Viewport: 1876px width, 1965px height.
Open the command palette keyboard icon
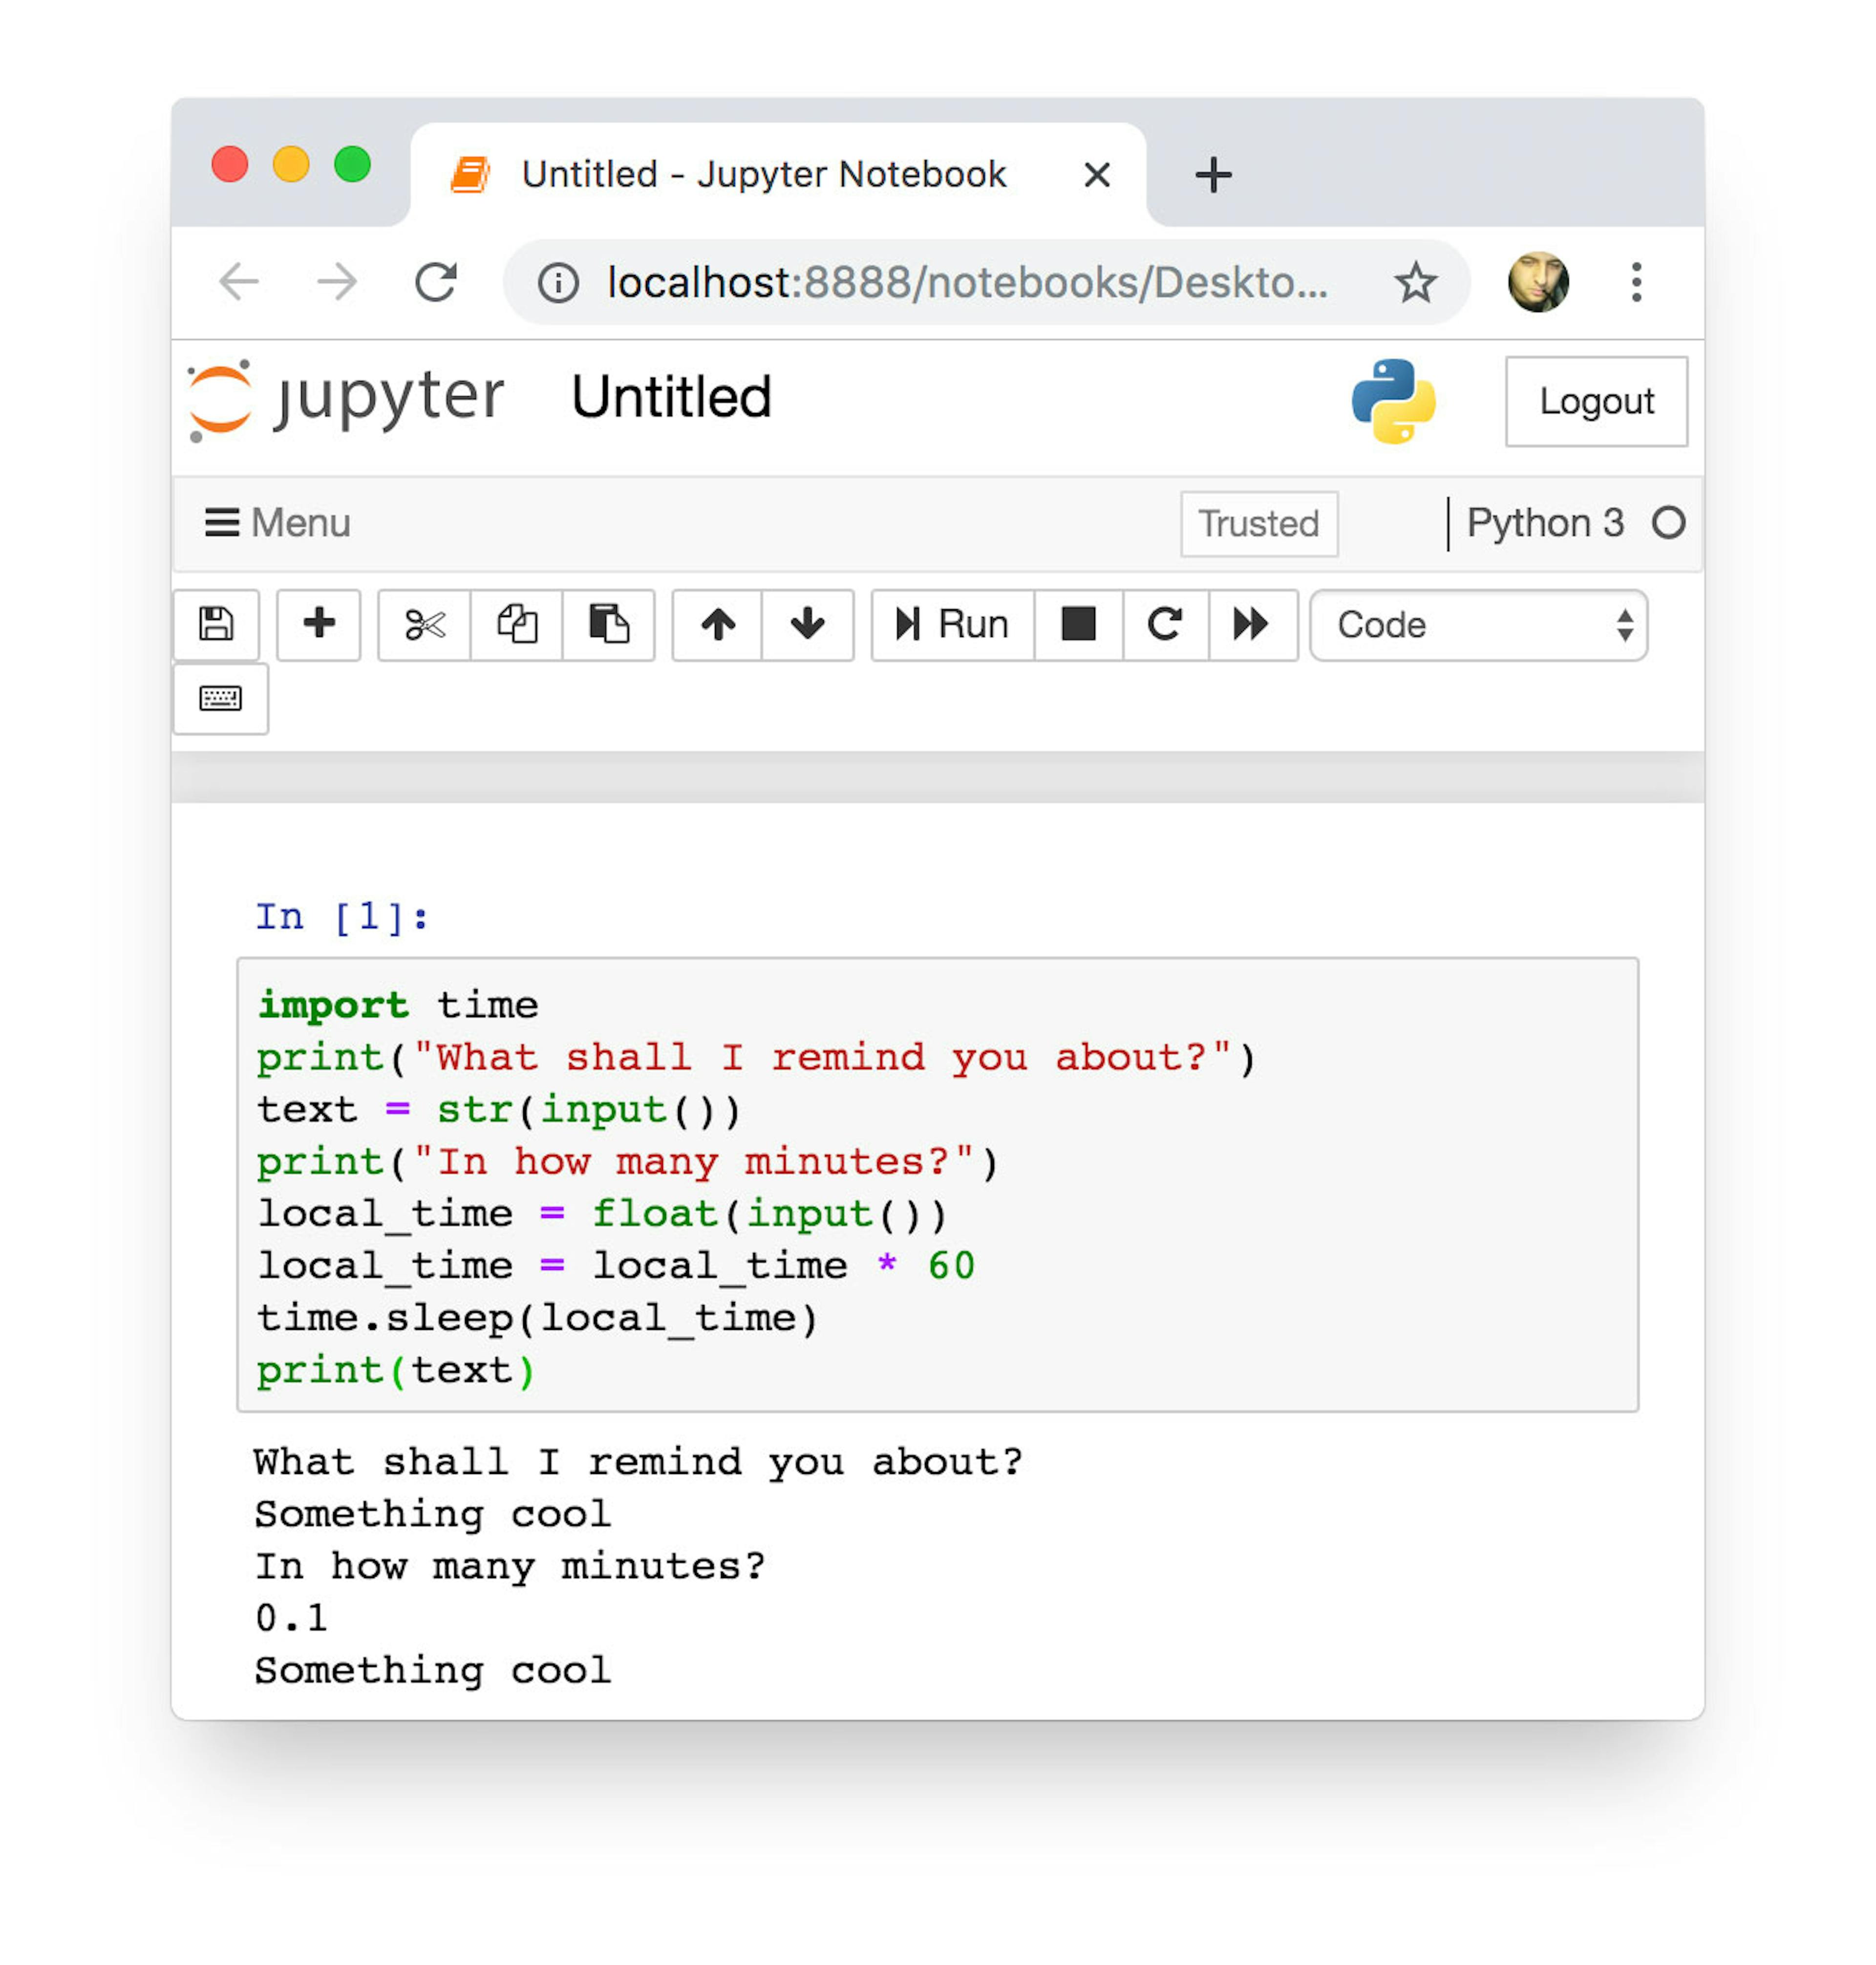[220, 698]
